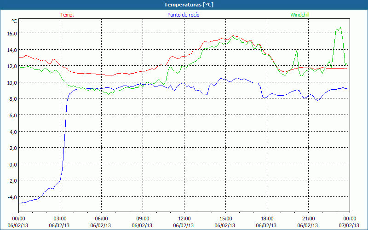Click the 14,0 y-axis value
368x230 pixels.
coord(12,50)
